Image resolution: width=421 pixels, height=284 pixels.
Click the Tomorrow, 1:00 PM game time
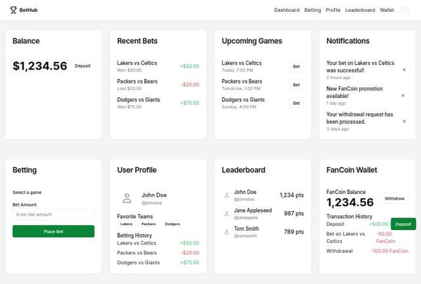click(241, 88)
